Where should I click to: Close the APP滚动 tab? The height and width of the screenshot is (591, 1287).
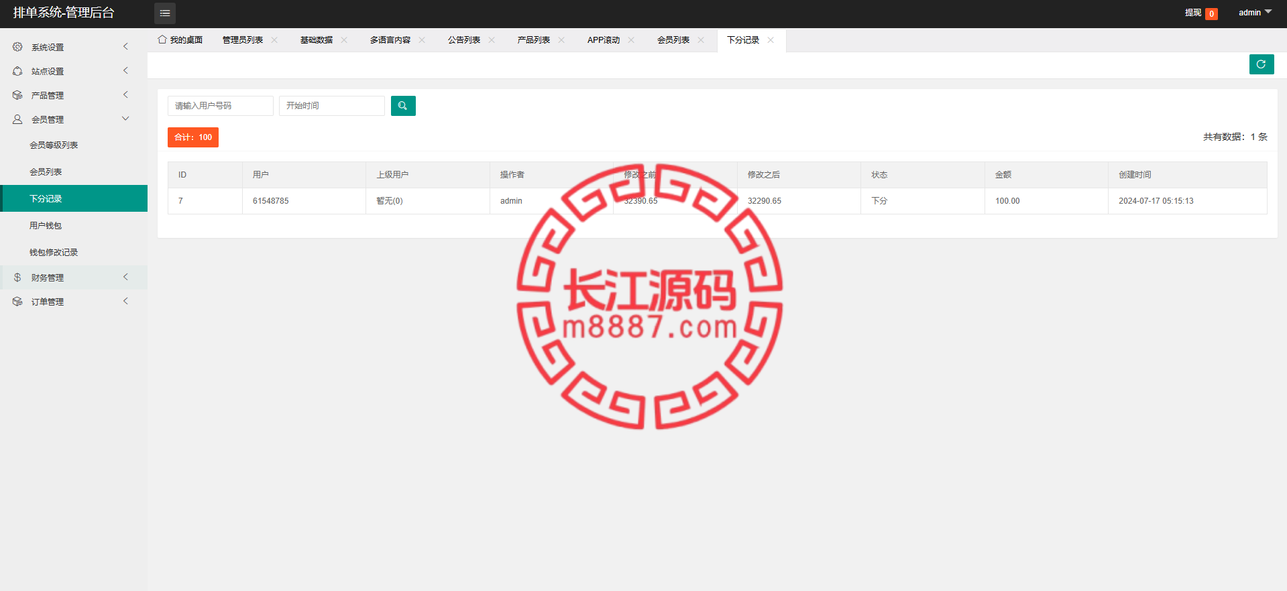(631, 40)
